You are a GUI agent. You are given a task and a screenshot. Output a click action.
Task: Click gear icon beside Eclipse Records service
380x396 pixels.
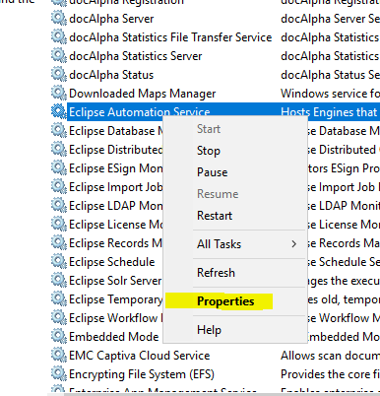tap(59, 243)
